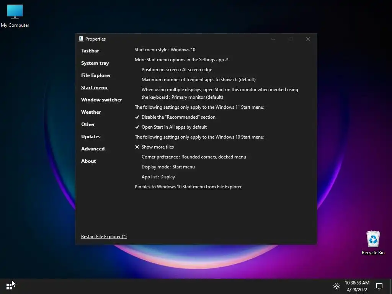
Task: Change Maximum number of frequent apps value
Action: point(199,80)
